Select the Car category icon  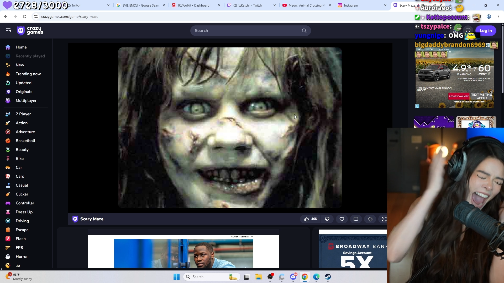pyautogui.click(x=8, y=167)
